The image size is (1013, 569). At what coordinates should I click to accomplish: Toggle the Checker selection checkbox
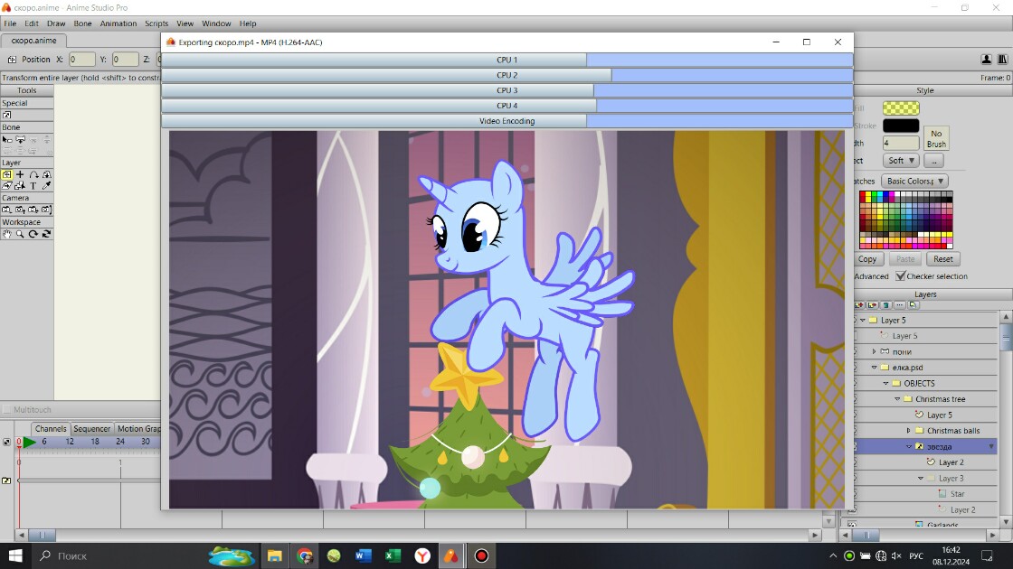[900, 276]
